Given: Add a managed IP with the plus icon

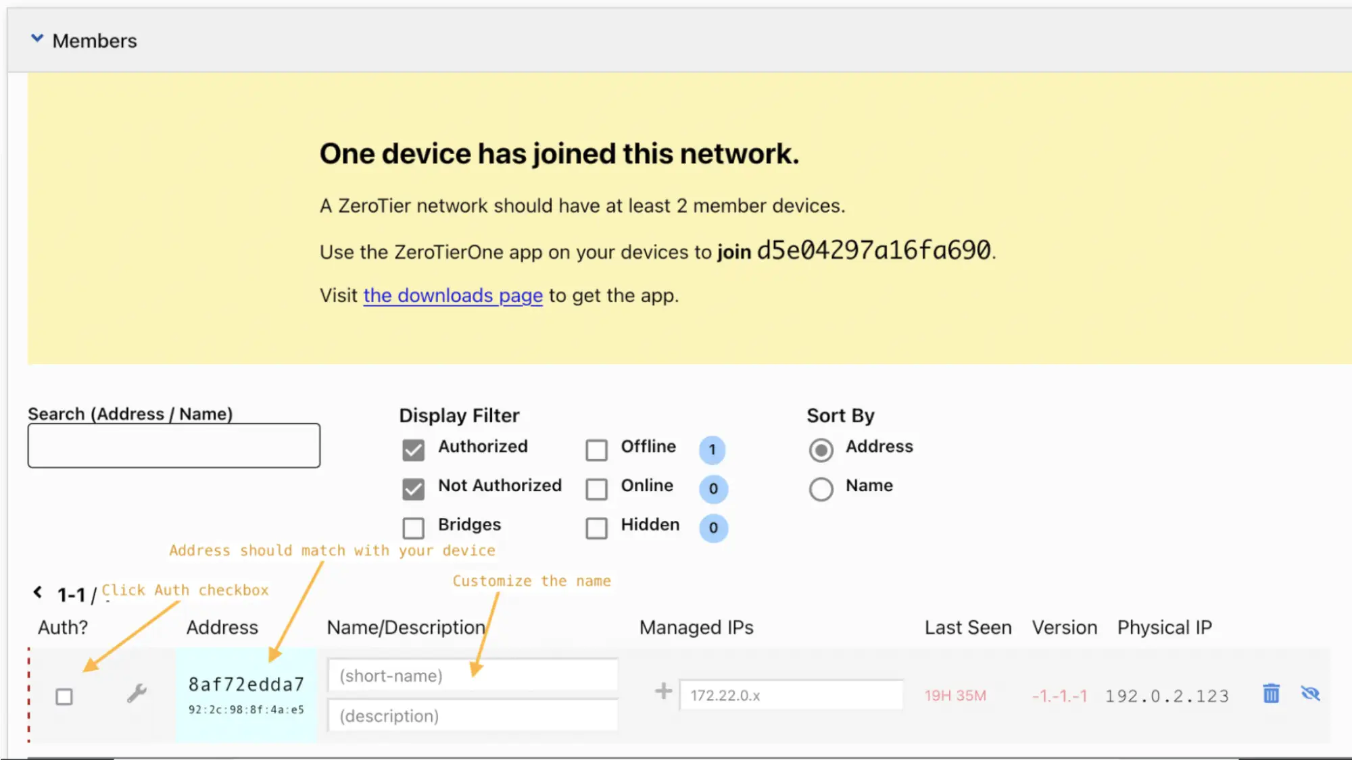Looking at the screenshot, I should [x=662, y=692].
